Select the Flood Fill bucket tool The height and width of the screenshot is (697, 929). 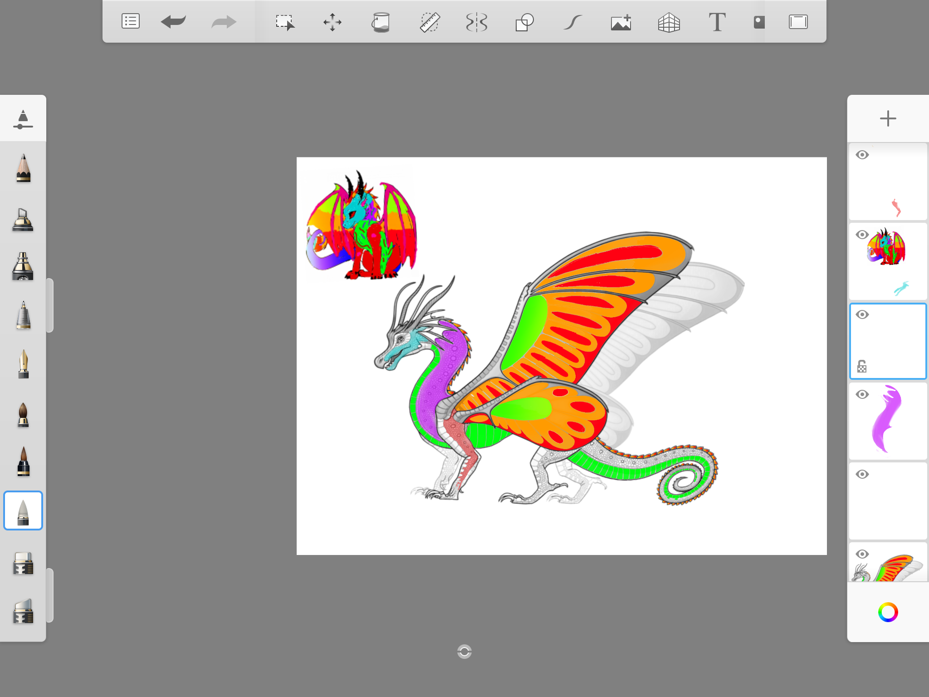[381, 22]
